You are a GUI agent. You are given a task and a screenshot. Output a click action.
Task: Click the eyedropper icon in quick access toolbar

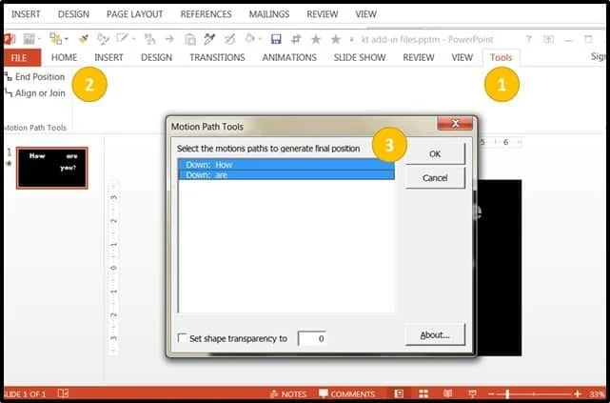click(x=209, y=39)
